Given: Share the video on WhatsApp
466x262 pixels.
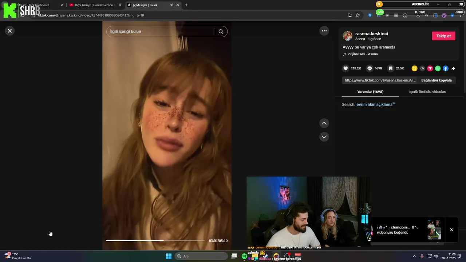Looking at the screenshot, I should pos(438,68).
